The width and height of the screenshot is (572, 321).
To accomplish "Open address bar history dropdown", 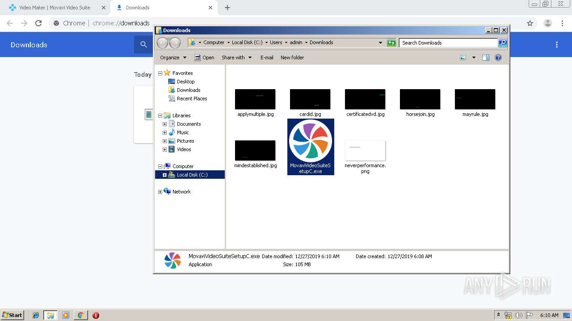I will 380,43.
